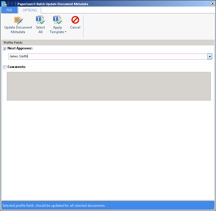Viewport: 216px width, 211px height.
Task: Uncheck the Next Approver checkbox
Action: 5,49
